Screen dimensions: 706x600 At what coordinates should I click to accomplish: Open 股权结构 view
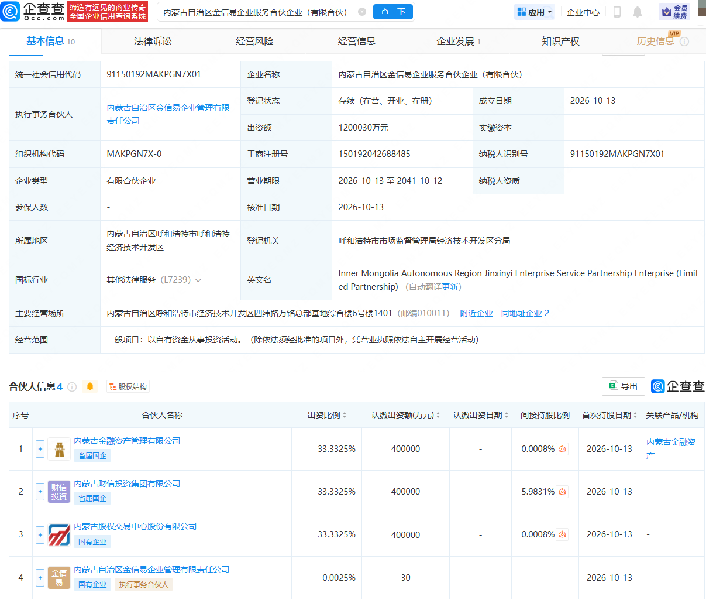(128, 386)
